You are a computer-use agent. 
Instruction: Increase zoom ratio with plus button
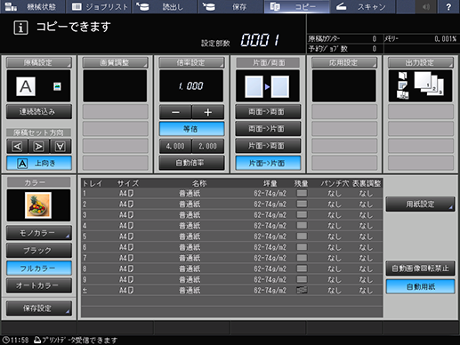208,112
